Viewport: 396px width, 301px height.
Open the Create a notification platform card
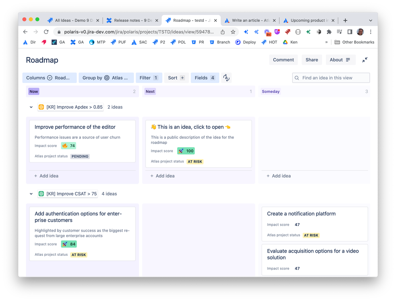coord(315,224)
